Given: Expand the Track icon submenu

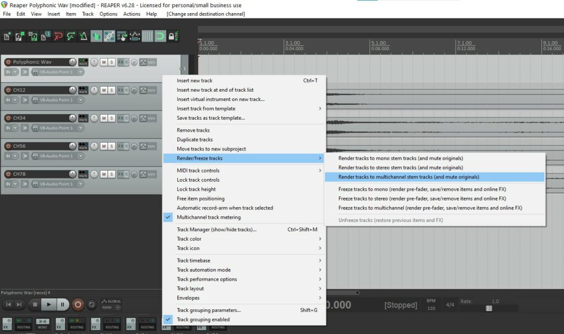Looking at the screenshot, I should coord(244,248).
